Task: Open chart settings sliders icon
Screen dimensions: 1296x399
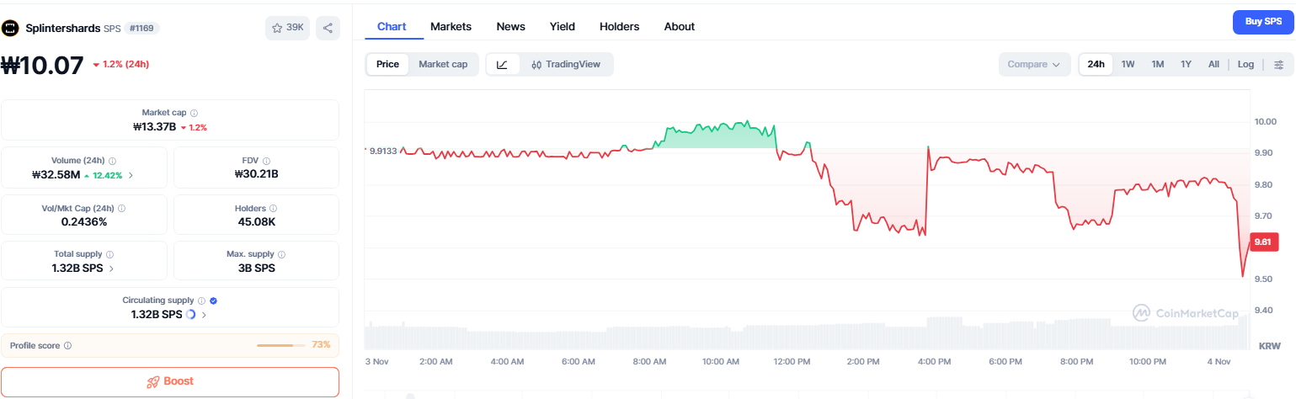Action: (1278, 65)
